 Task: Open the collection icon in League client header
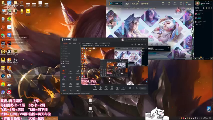[x=169, y=3]
